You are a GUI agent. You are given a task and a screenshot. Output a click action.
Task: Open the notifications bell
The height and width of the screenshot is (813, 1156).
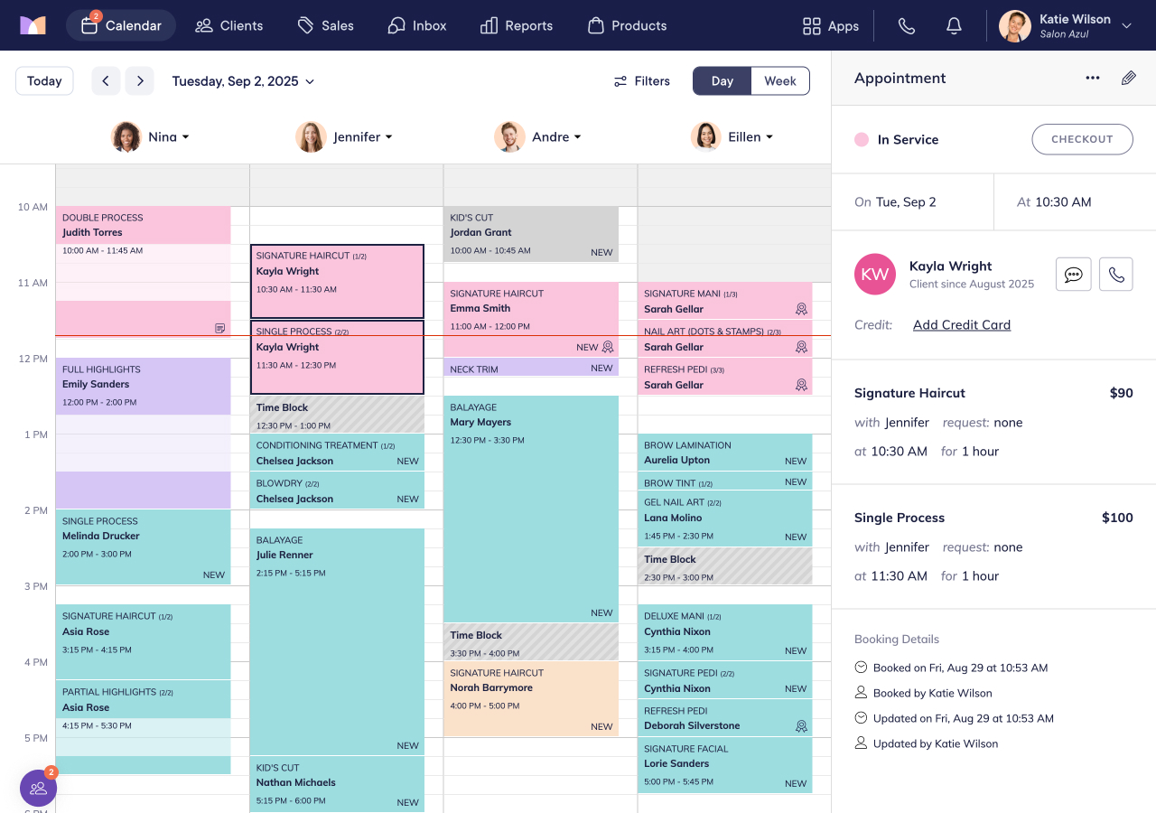pos(954,26)
